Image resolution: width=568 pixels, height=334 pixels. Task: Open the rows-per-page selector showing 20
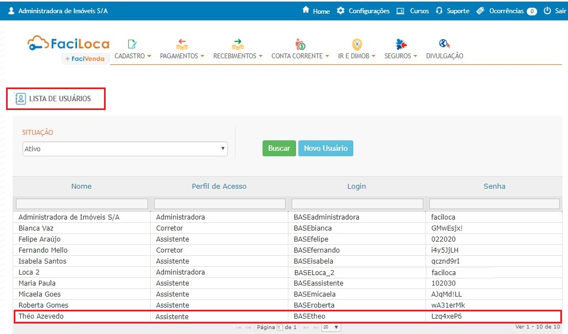coord(331,327)
